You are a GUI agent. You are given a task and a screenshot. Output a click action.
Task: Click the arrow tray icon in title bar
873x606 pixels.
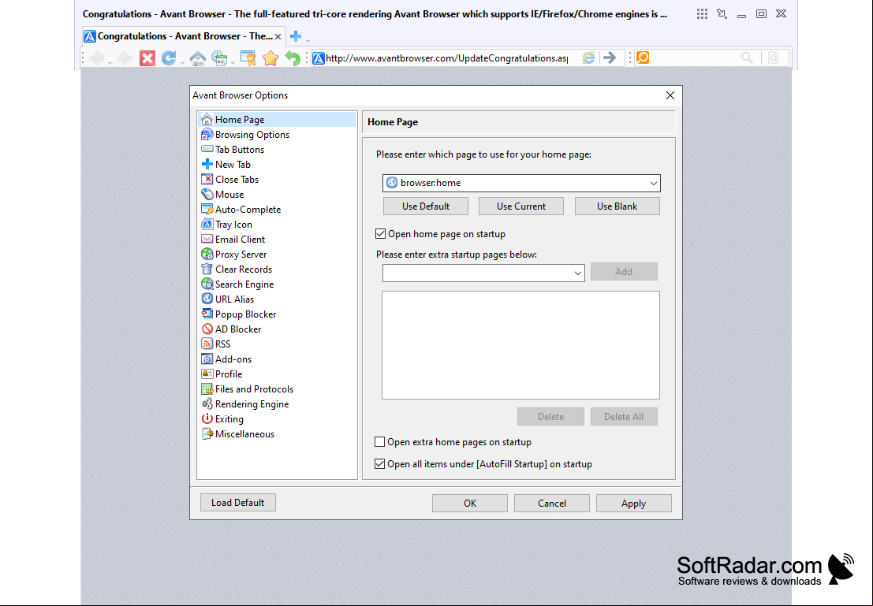pos(722,14)
